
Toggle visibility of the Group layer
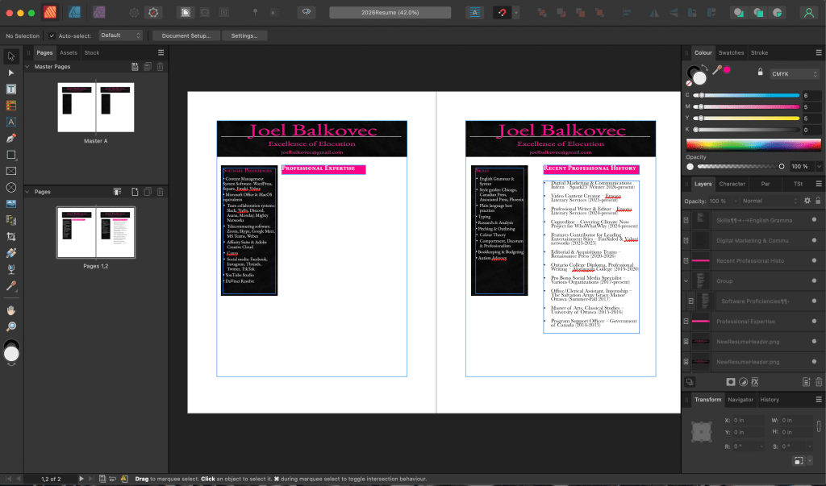click(x=814, y=280)
